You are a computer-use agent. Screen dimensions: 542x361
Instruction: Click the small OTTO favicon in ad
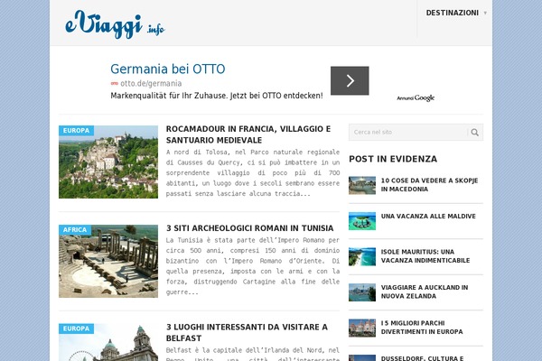pyautogui.click(x=115, y=83)
